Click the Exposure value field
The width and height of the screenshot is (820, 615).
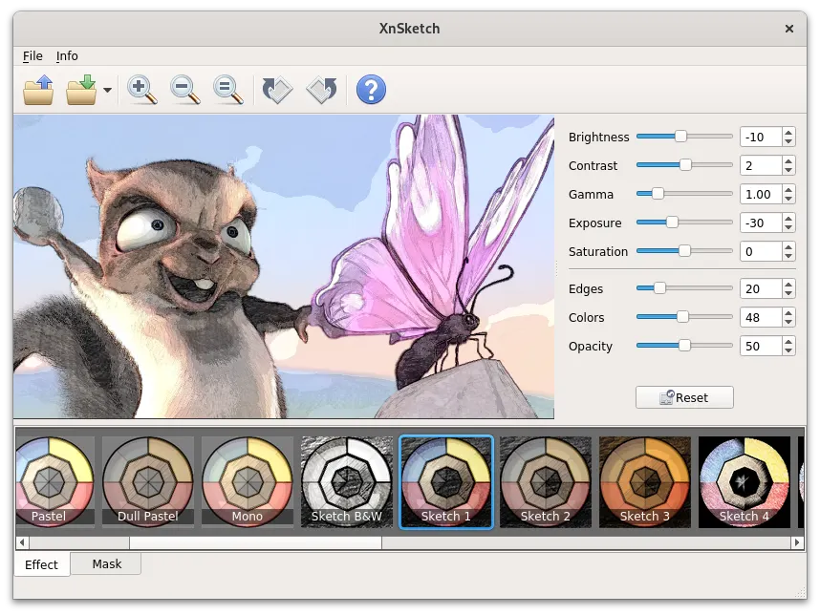(761, 223)
